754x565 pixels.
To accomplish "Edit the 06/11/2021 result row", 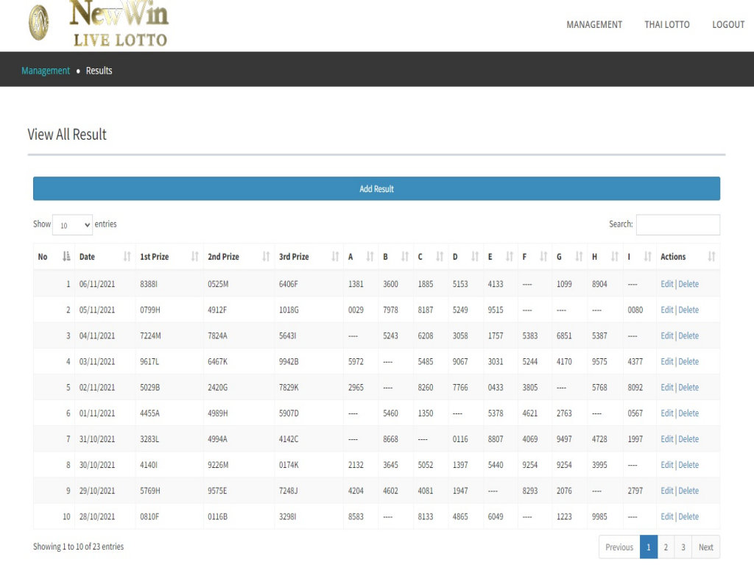I will point(667,284).
